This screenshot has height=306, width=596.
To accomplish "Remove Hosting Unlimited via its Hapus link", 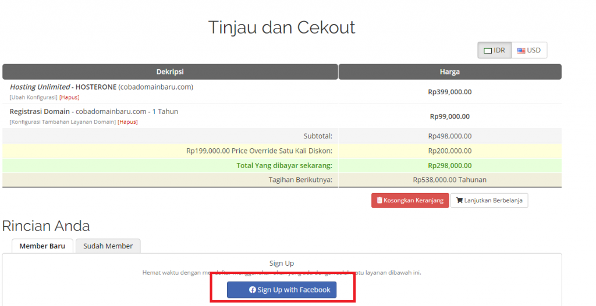I will coord(69,97).
